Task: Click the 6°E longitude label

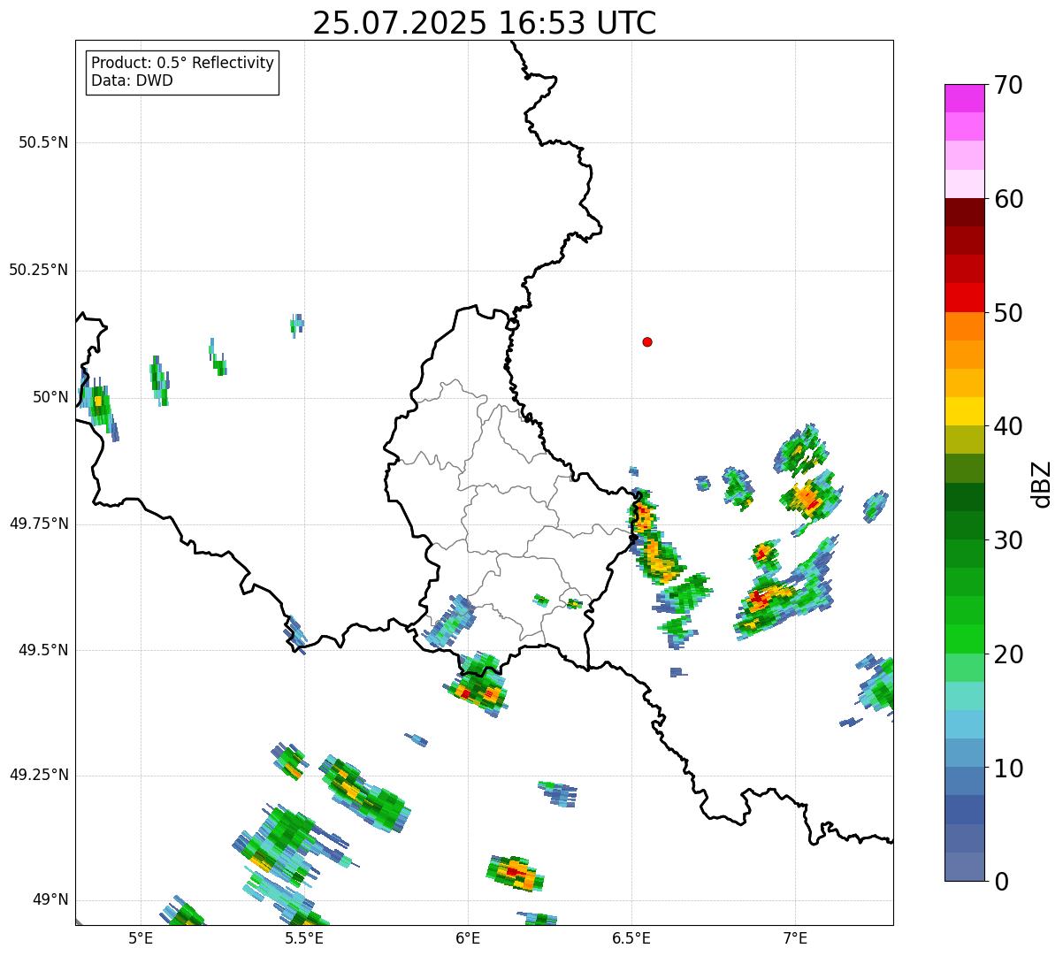Action: pyautogui.click(x=468, y=938)
